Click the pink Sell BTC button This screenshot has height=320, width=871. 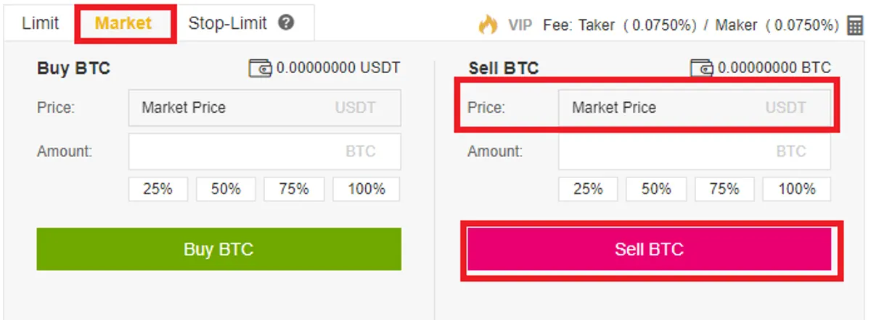pos(649,250)
